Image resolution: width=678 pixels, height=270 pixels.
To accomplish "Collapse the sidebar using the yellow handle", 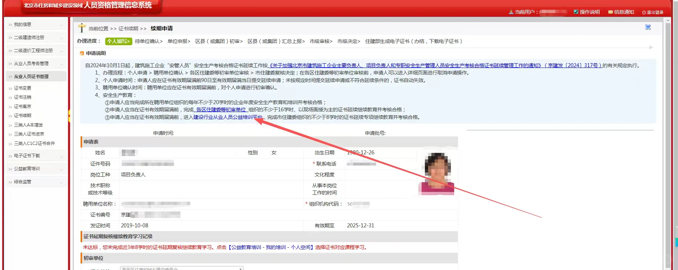I will (x=69, y=116).
